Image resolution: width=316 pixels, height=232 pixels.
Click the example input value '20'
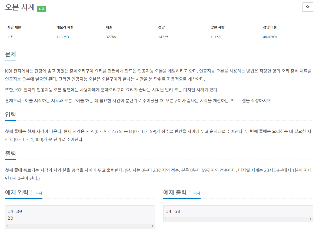click(10, 218)
